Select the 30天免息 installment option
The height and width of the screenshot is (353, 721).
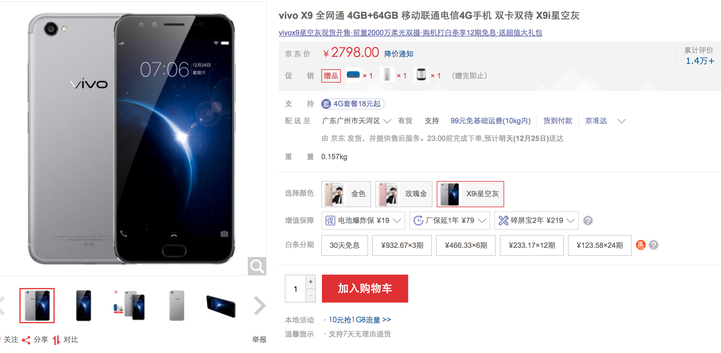345,245
